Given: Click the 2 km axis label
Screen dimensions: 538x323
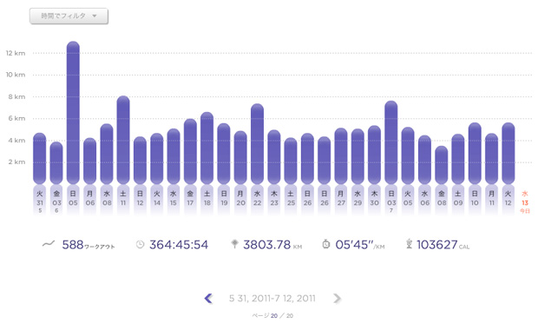Looking at the screenshot, I should (x=16, y=161).
